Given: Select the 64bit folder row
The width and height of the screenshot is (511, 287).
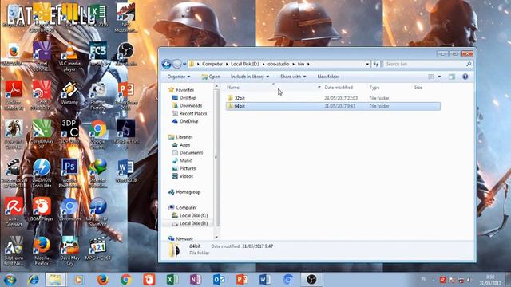Looking at the screenshot, I should coord(333,106).
